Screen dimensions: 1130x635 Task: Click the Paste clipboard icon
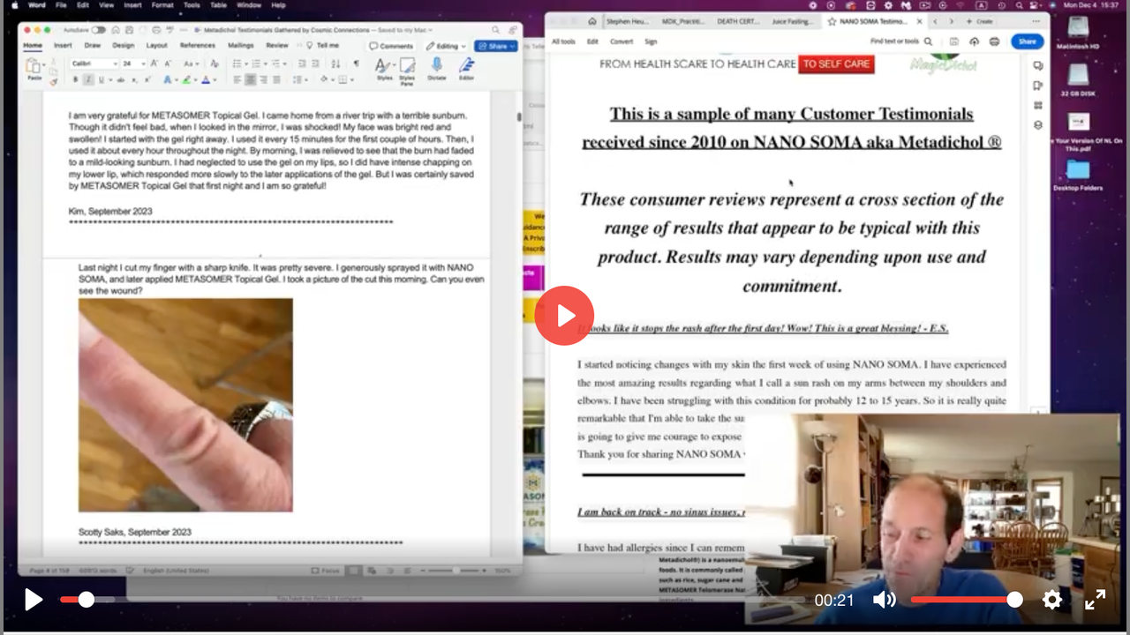point(34,68)
